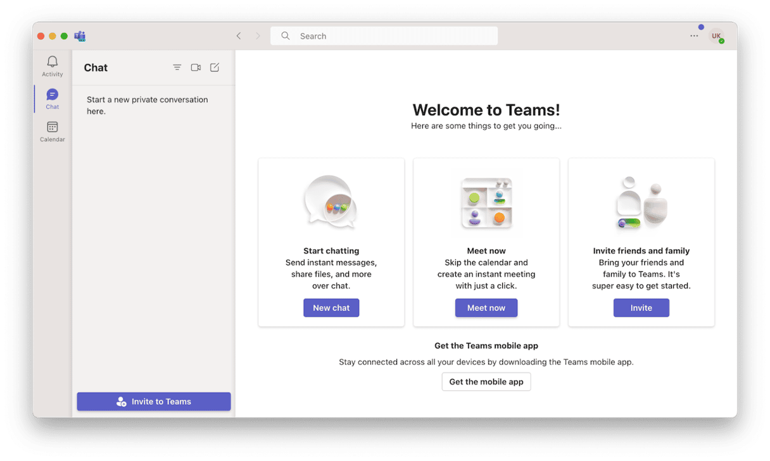The height and width of the screenshot is (461, 770).
Task: Click the filter chats icon
Action: point(177,68)
